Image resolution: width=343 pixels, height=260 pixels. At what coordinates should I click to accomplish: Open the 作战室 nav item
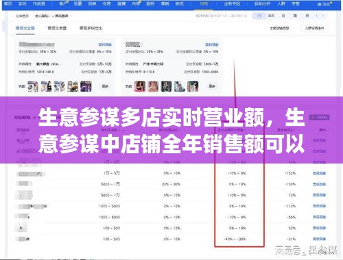38,3
